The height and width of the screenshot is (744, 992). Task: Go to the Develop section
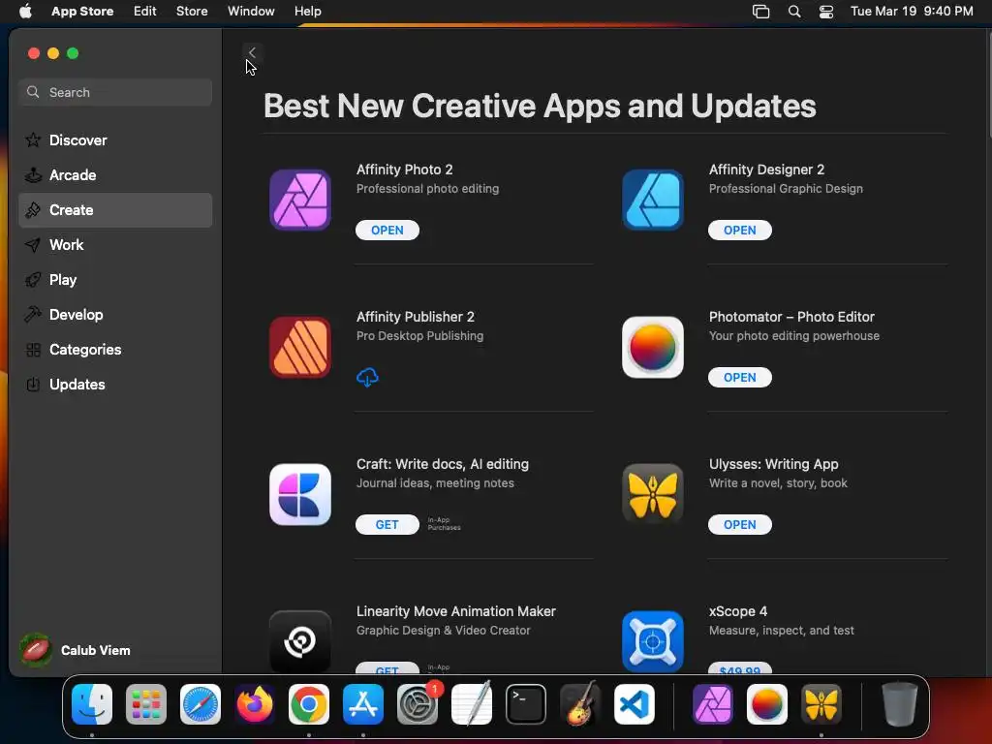pos(115,315)
